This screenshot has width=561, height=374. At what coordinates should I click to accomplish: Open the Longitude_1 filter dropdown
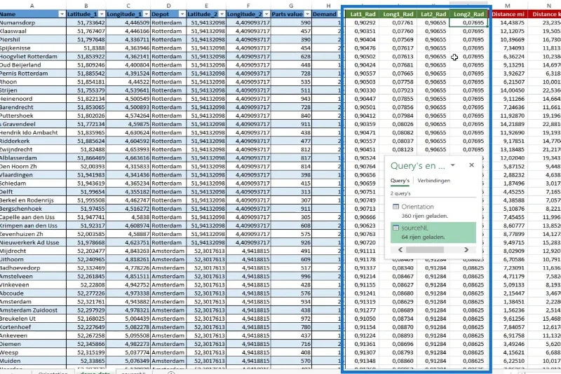pos(146,14)
